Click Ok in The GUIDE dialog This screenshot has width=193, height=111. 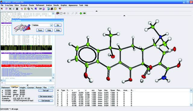click(58, 25)
